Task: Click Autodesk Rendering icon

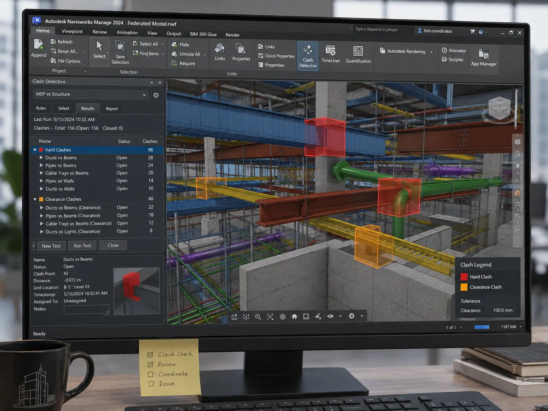Action: [x=382, y=51]
